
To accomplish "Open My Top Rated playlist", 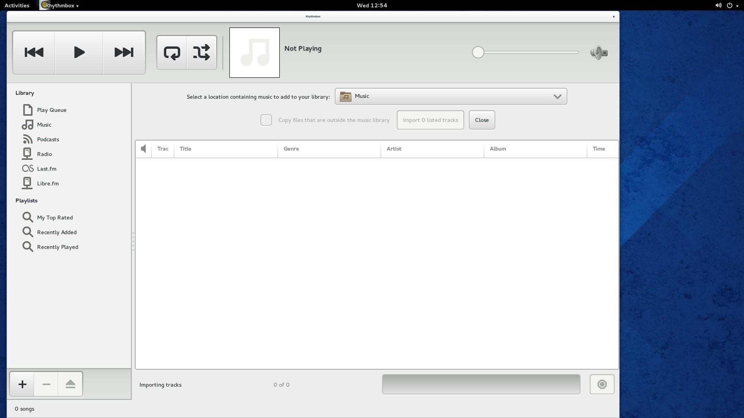I will point(69,218).
